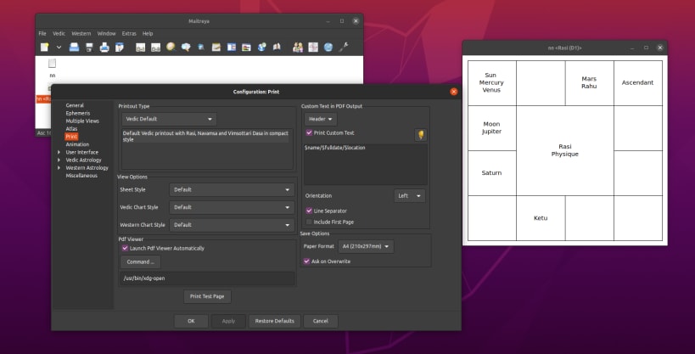Click the document-with-person icon next to printer
Image resolution: width=695 pixels, height=354 pixels.
[x=120, y=47]
